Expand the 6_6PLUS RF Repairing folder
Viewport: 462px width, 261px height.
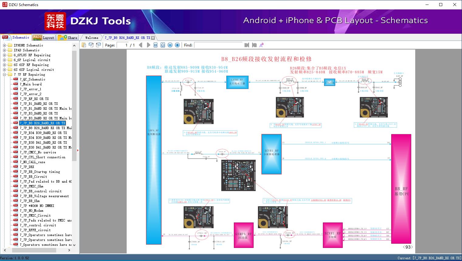5,55
